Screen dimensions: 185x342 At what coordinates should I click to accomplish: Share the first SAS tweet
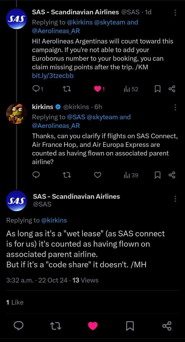click(x=172, y=89)
